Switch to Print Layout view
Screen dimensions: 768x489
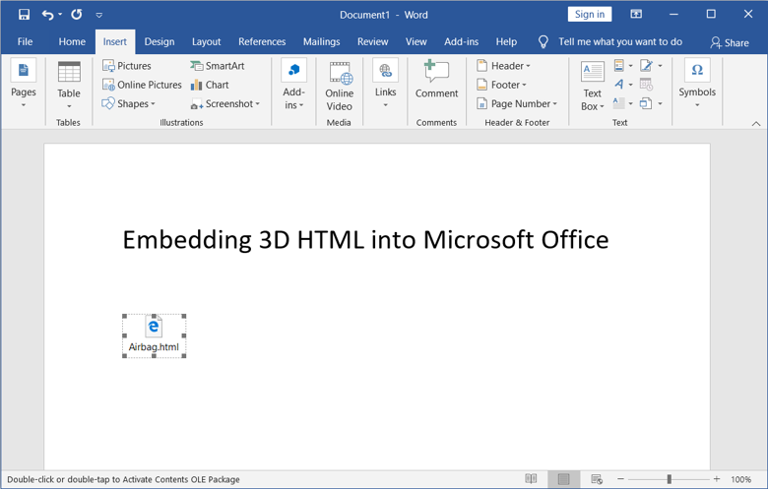[564, 479]
